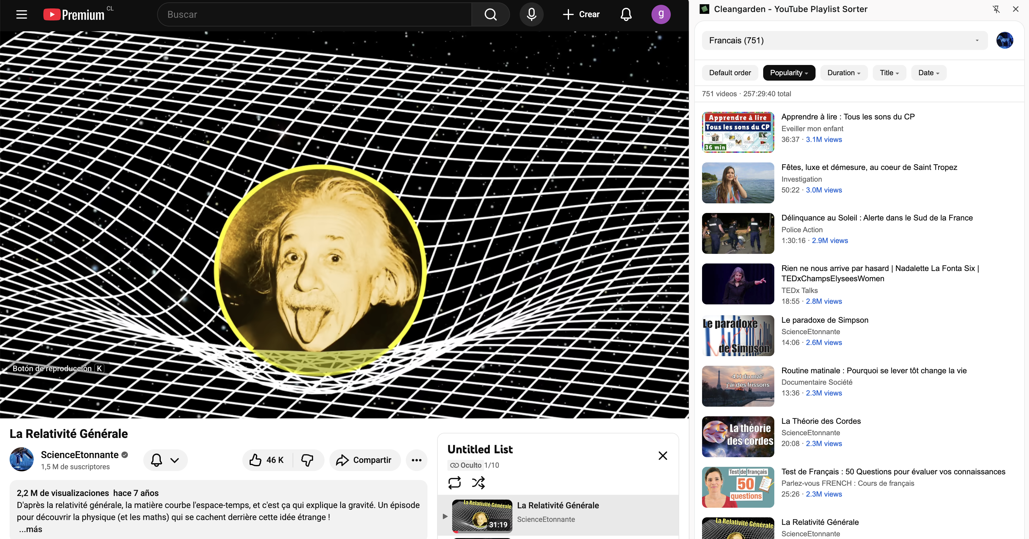Click the search magnifier icon
Viewport: 1029px width, 539px height.
(490, 14)
